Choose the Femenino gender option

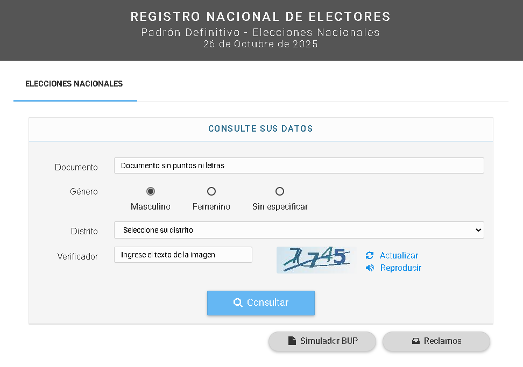click(211, 191)
